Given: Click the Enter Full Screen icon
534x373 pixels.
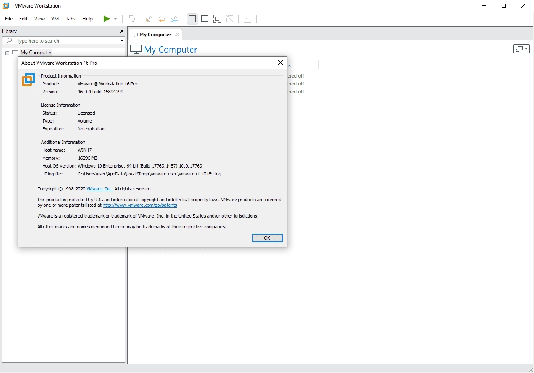Looking at the screenshot, I should (217, 19).
